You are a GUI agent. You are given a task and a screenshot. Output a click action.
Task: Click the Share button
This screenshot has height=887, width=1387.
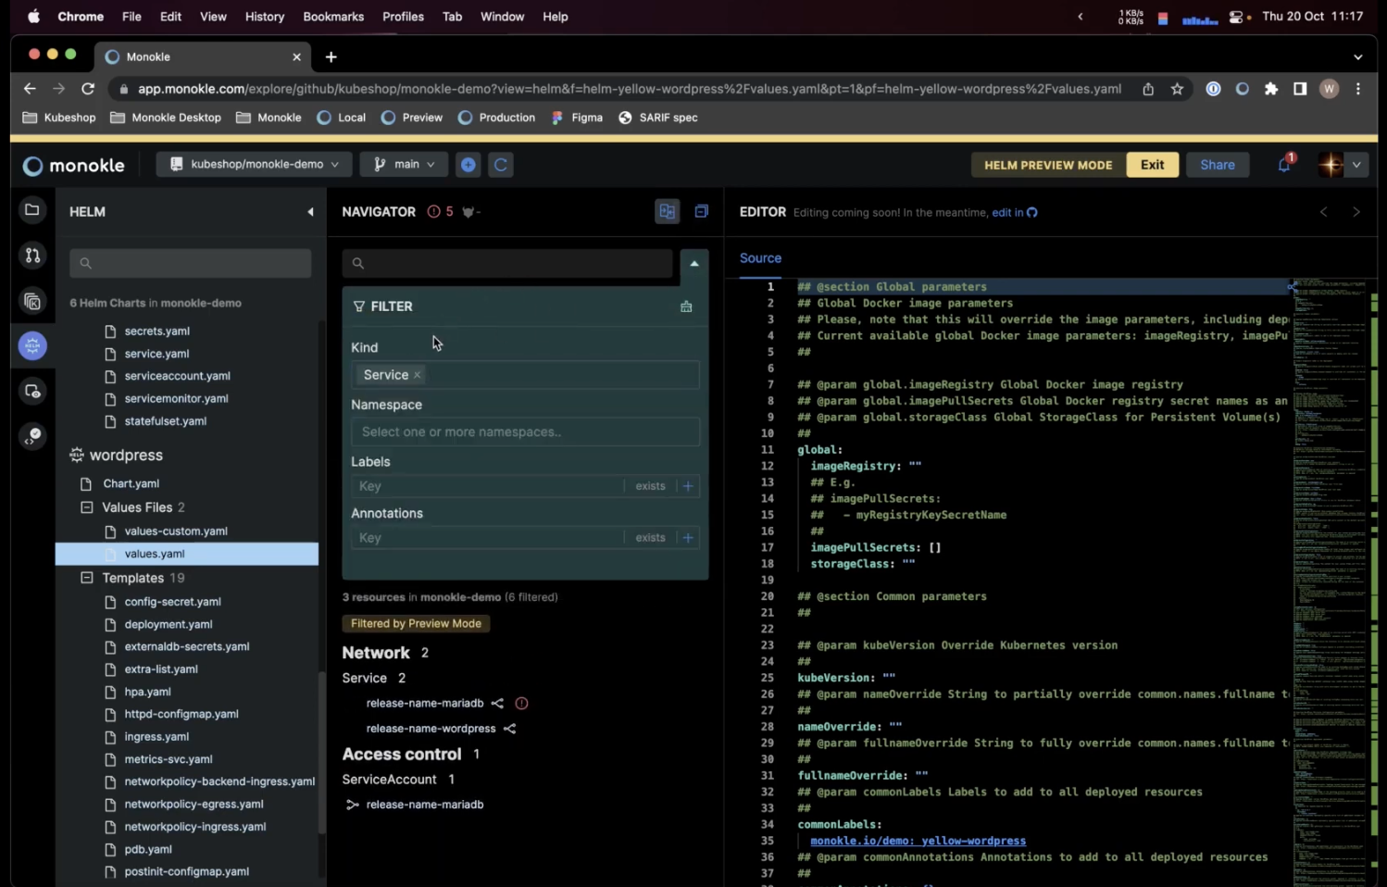click(1218, 165)
